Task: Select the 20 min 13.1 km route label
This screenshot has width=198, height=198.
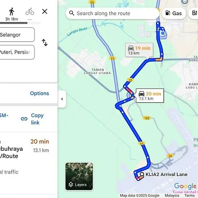Action: coord(150,96)
